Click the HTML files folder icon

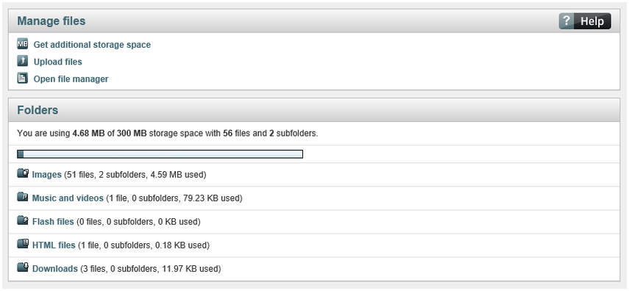[23, 243]
